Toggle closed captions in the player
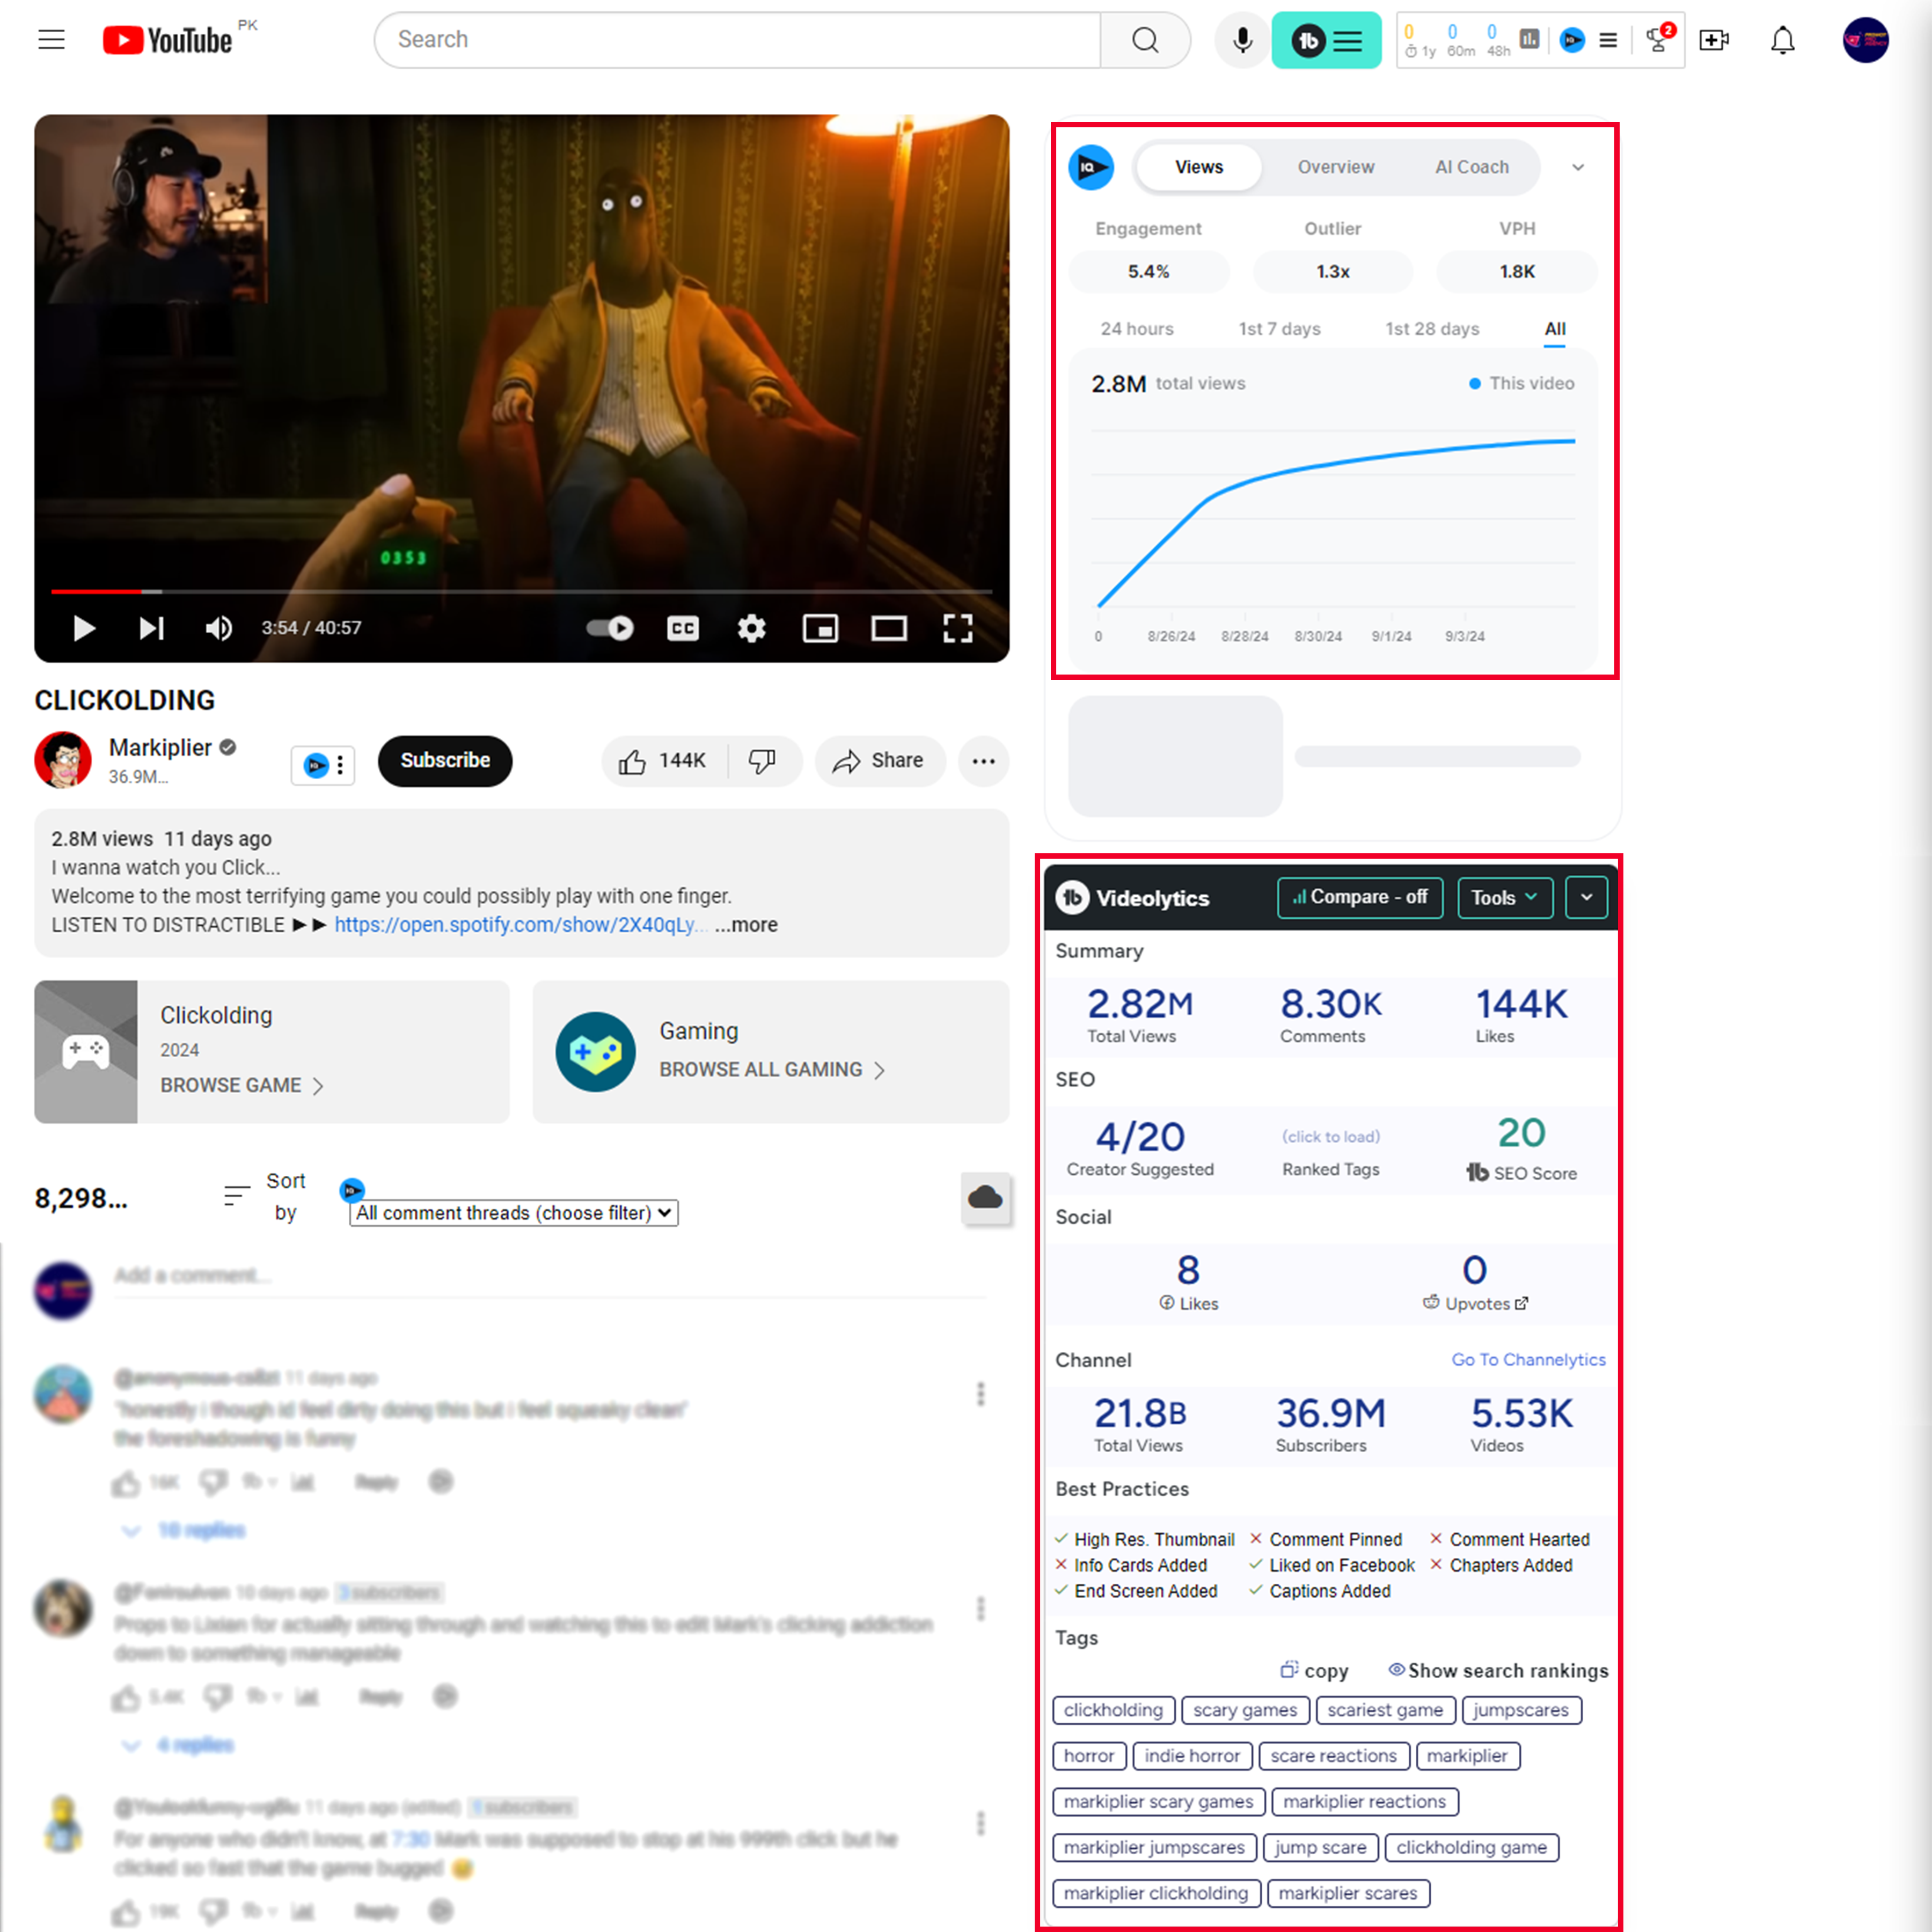 click(x=683, y=628)
